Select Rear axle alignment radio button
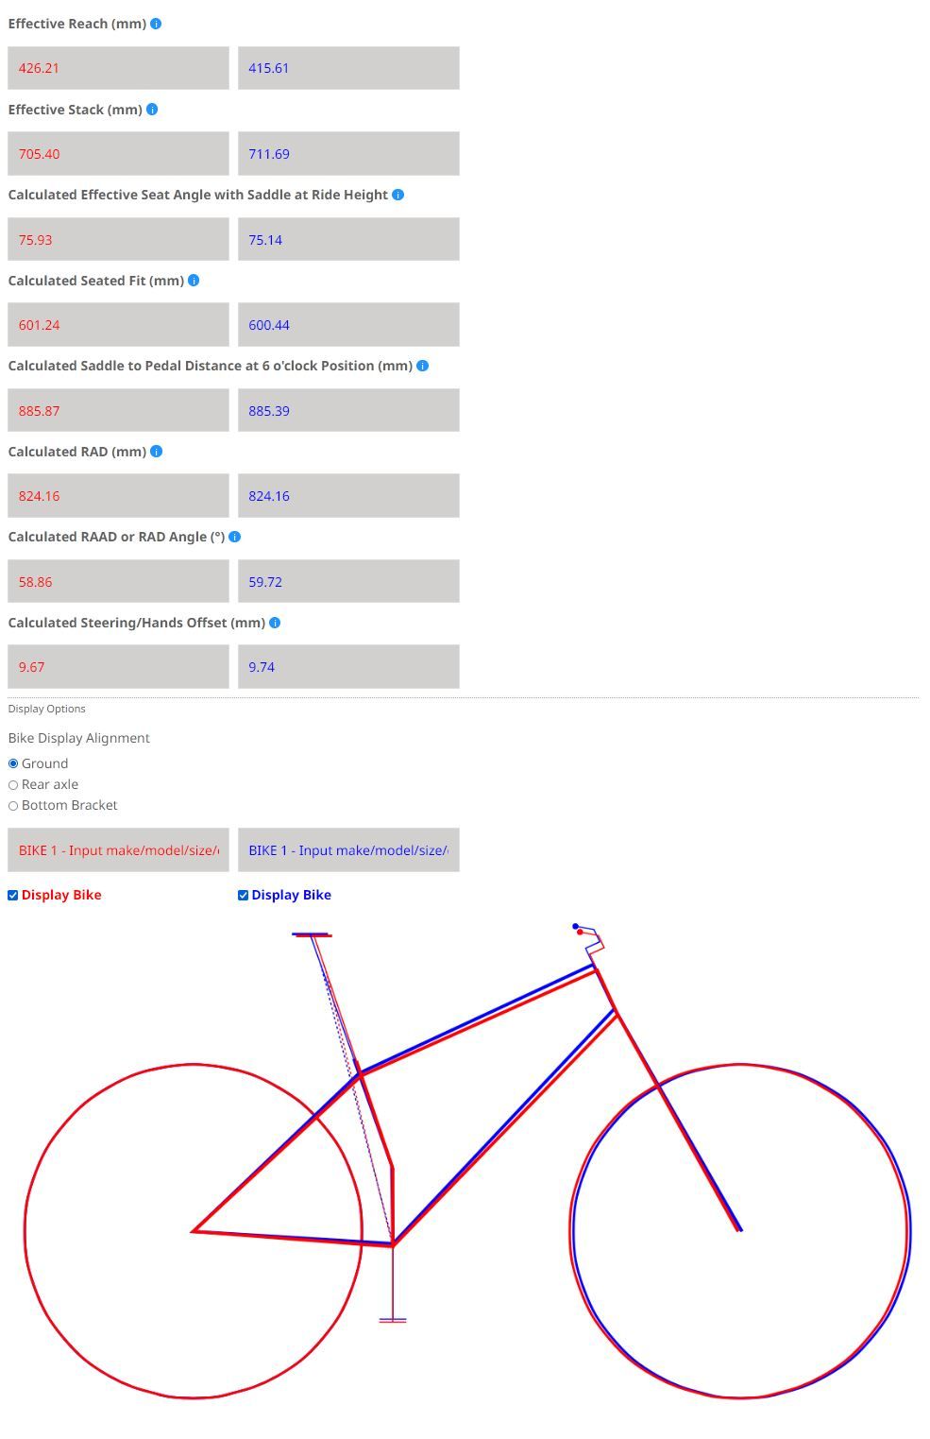Viewport: 930px width, 1439px height. [x=13, y=784]
